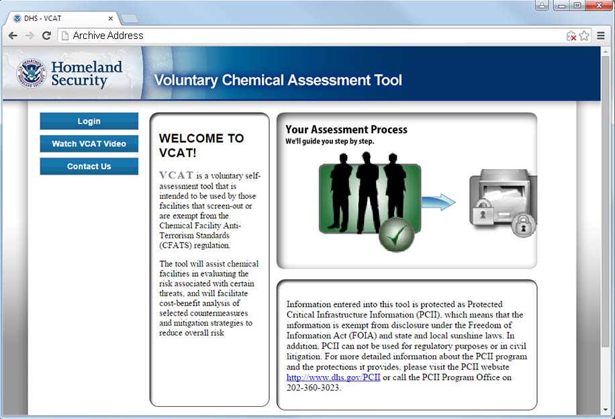Select the DHS - VCAT tab
The height and width of the screenshot is (419, 615).
60,18
